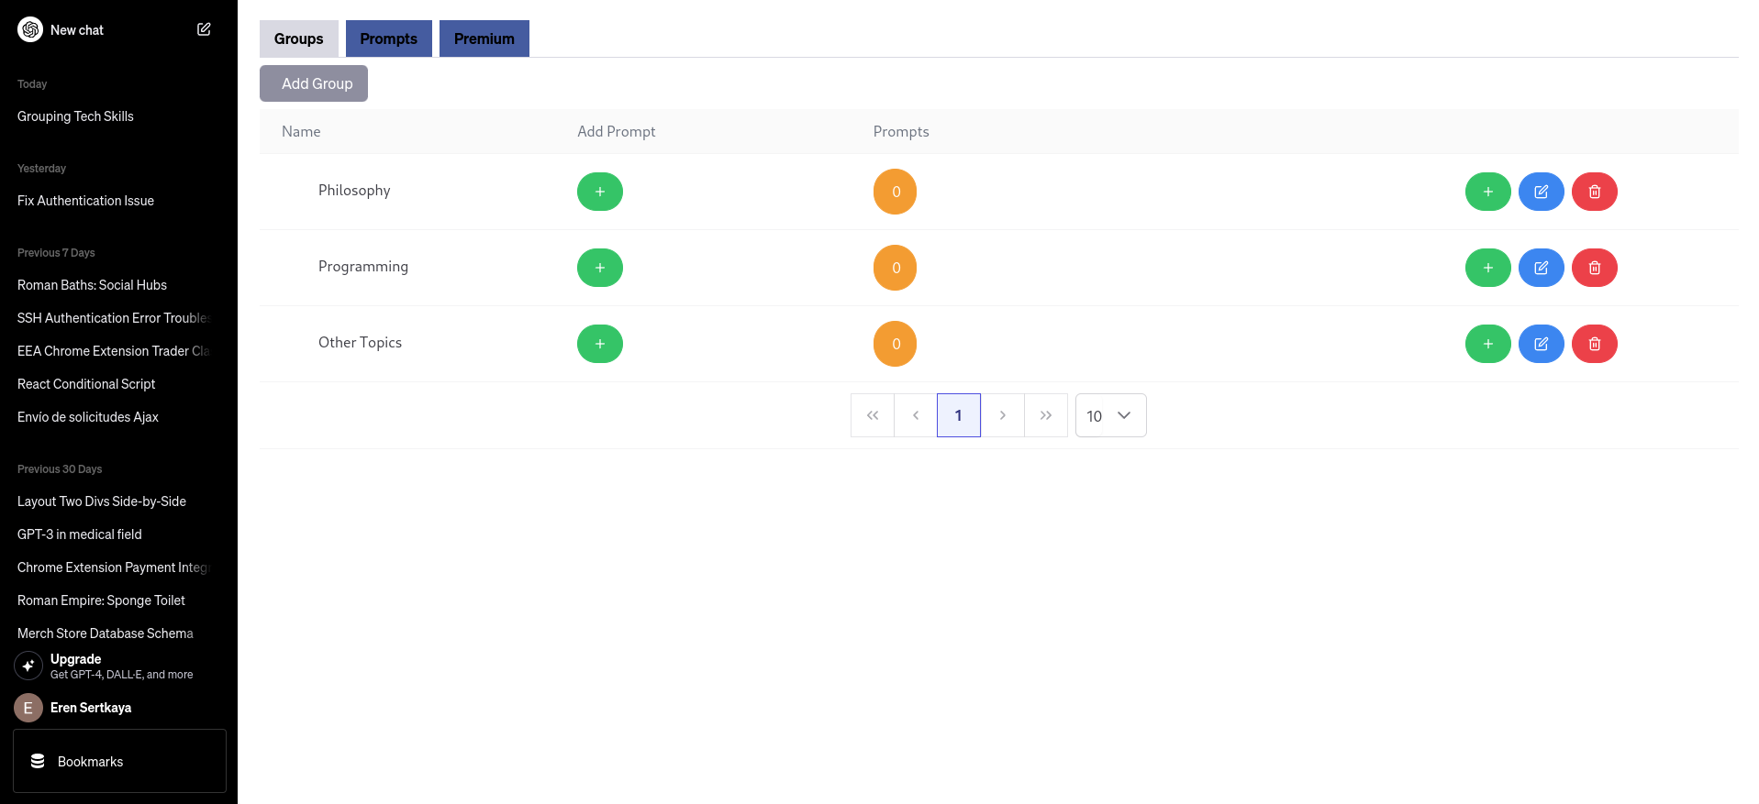Screen dimensions: 1759x804
Task: Click the Add Group button
Action: (x=314, y=83)
